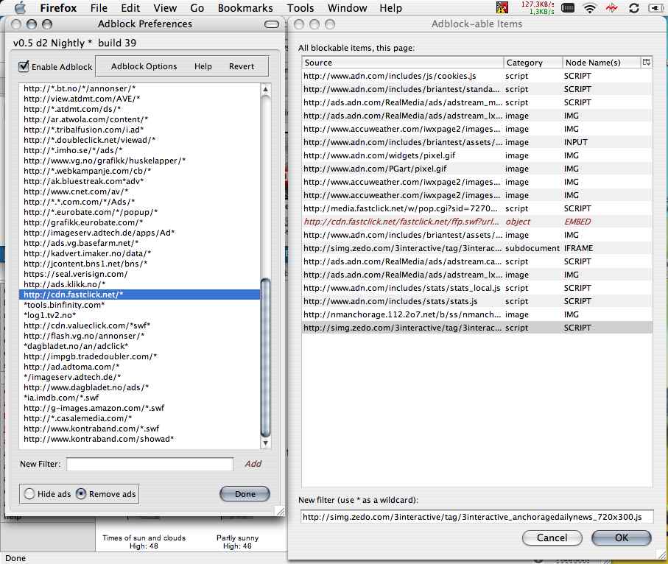668x564 pixels.
Task: Open the Adblock Options dropdown menu
Action: click(x=144, y=66)
